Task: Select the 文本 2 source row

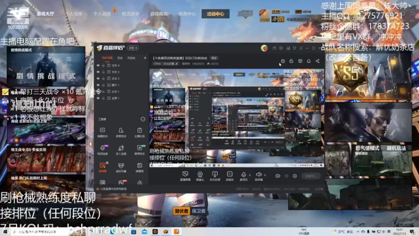Action: 122,78
